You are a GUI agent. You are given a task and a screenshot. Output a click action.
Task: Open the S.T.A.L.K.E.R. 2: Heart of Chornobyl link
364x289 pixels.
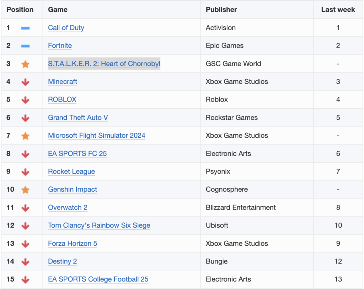[104, 64]
